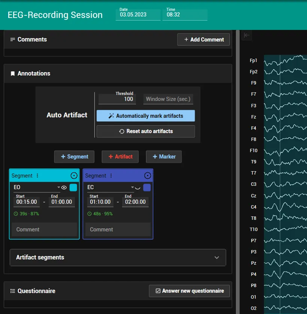Click the Time field 08:32
Image resolution: width=307 pixels, height=314 pixels.
tap(185, 15)
